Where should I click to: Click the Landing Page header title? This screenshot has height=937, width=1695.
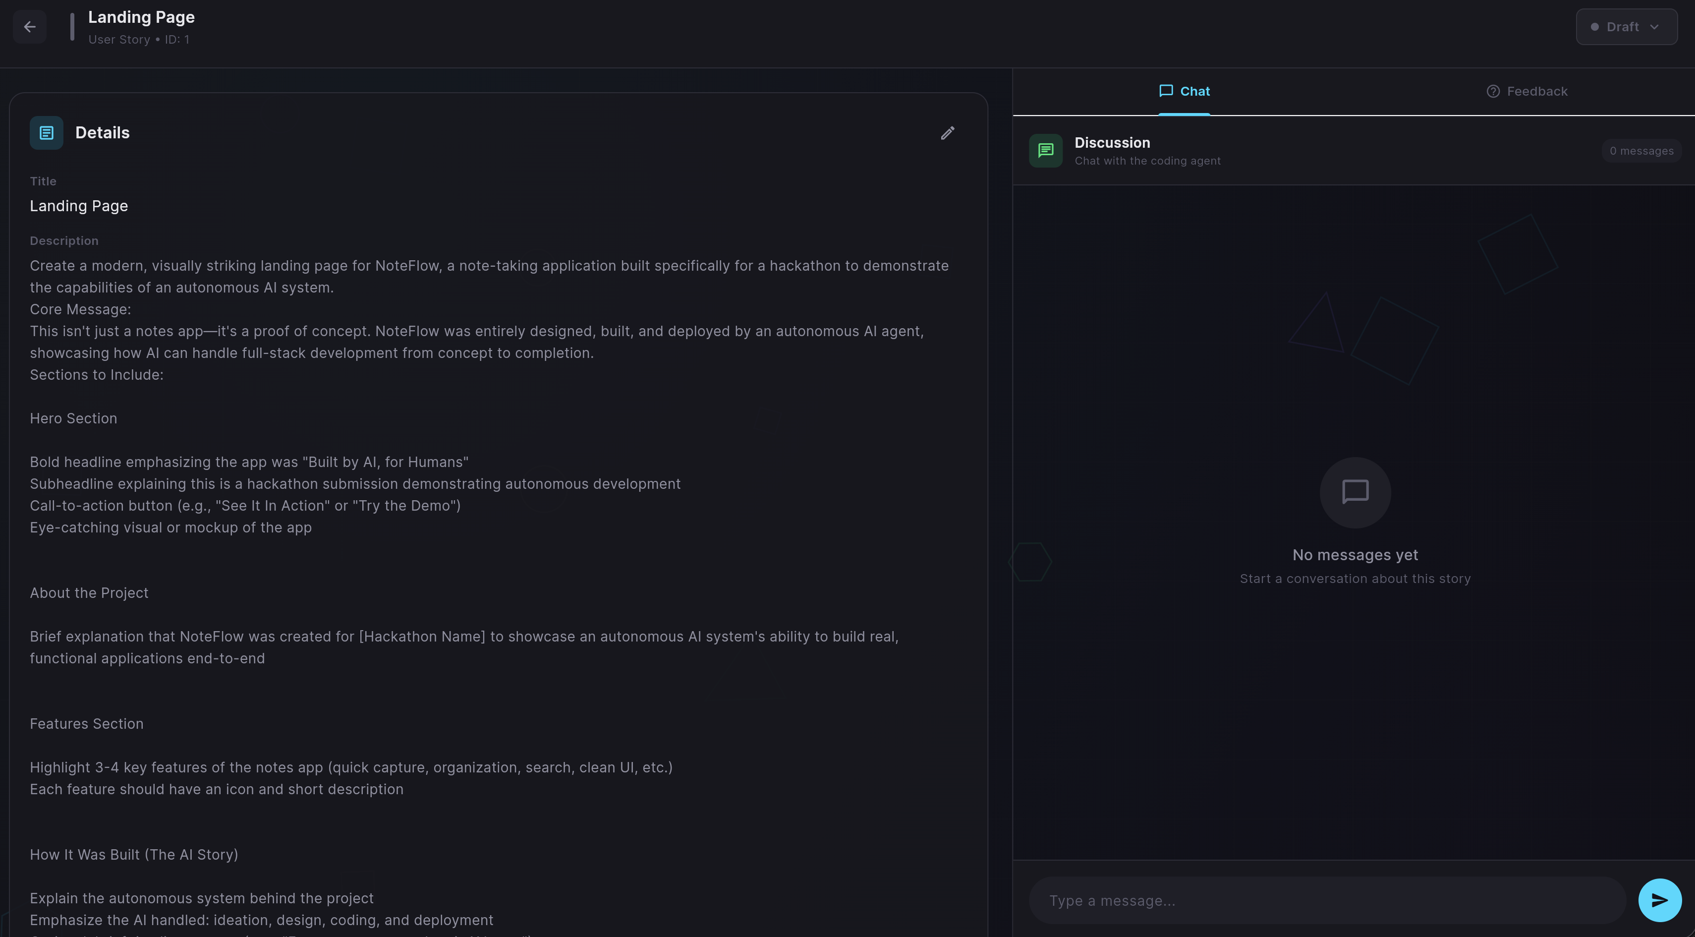tap(141, 17)
